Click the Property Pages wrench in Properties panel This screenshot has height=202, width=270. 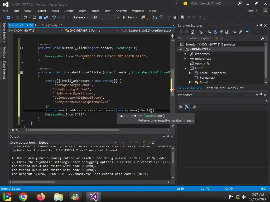point(194,107)
